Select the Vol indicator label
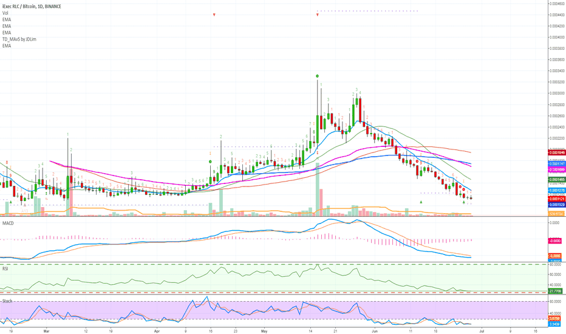Screen dimensions: 566x334 pyautogui.click(x=5, y=13)
